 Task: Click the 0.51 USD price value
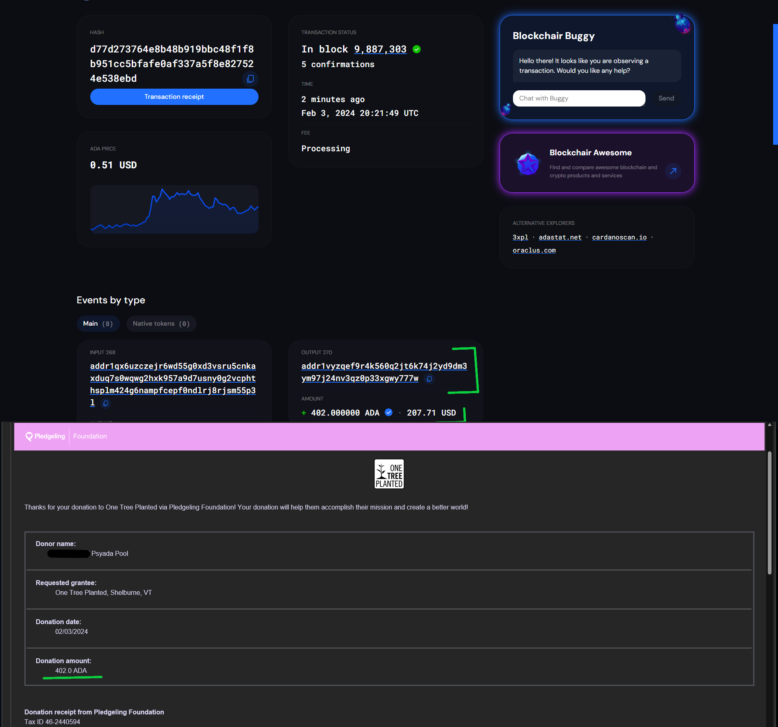tap(113, 165)
